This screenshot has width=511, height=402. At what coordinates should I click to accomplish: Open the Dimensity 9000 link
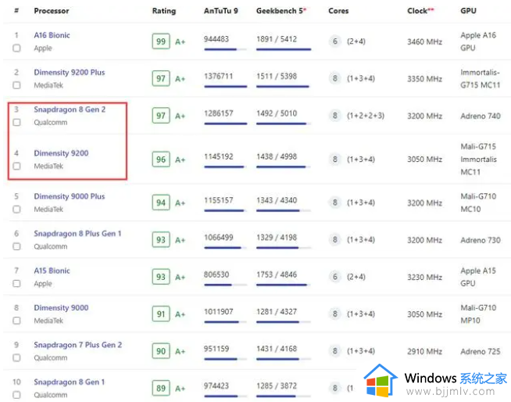(x=61, y=307)
